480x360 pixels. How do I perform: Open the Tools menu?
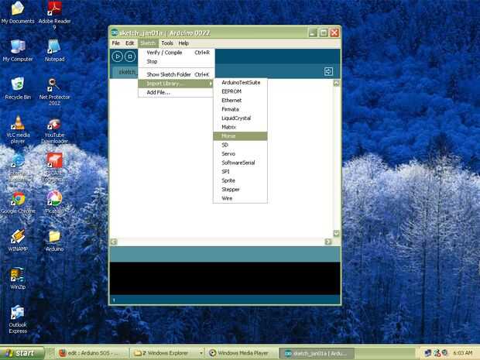click(167, 43)
